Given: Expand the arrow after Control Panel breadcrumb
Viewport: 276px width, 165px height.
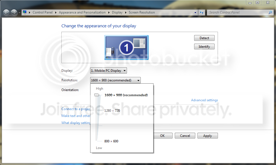Looking at the screenshot, I should pos(56,12).
